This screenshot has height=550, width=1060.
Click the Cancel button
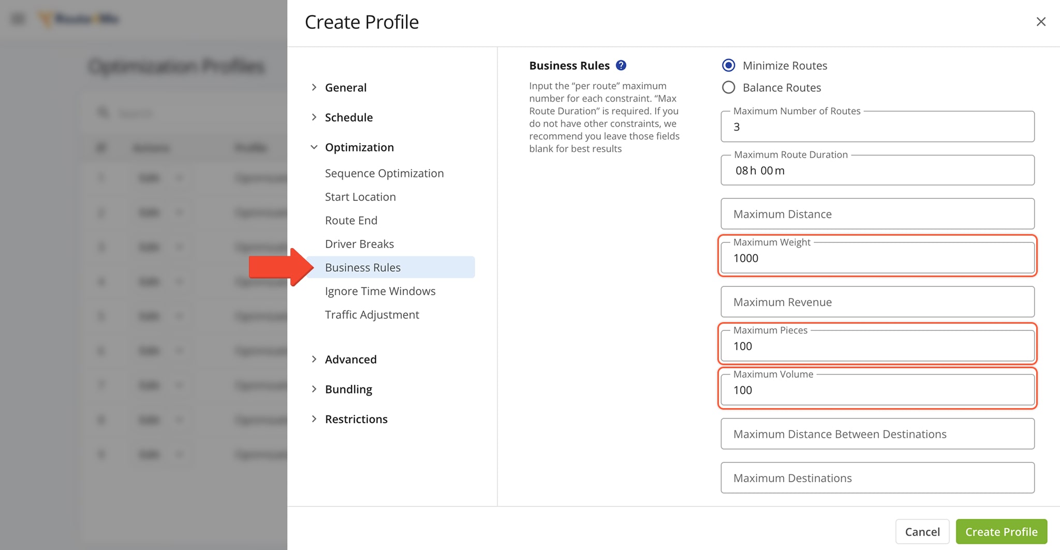coord(922,532)
